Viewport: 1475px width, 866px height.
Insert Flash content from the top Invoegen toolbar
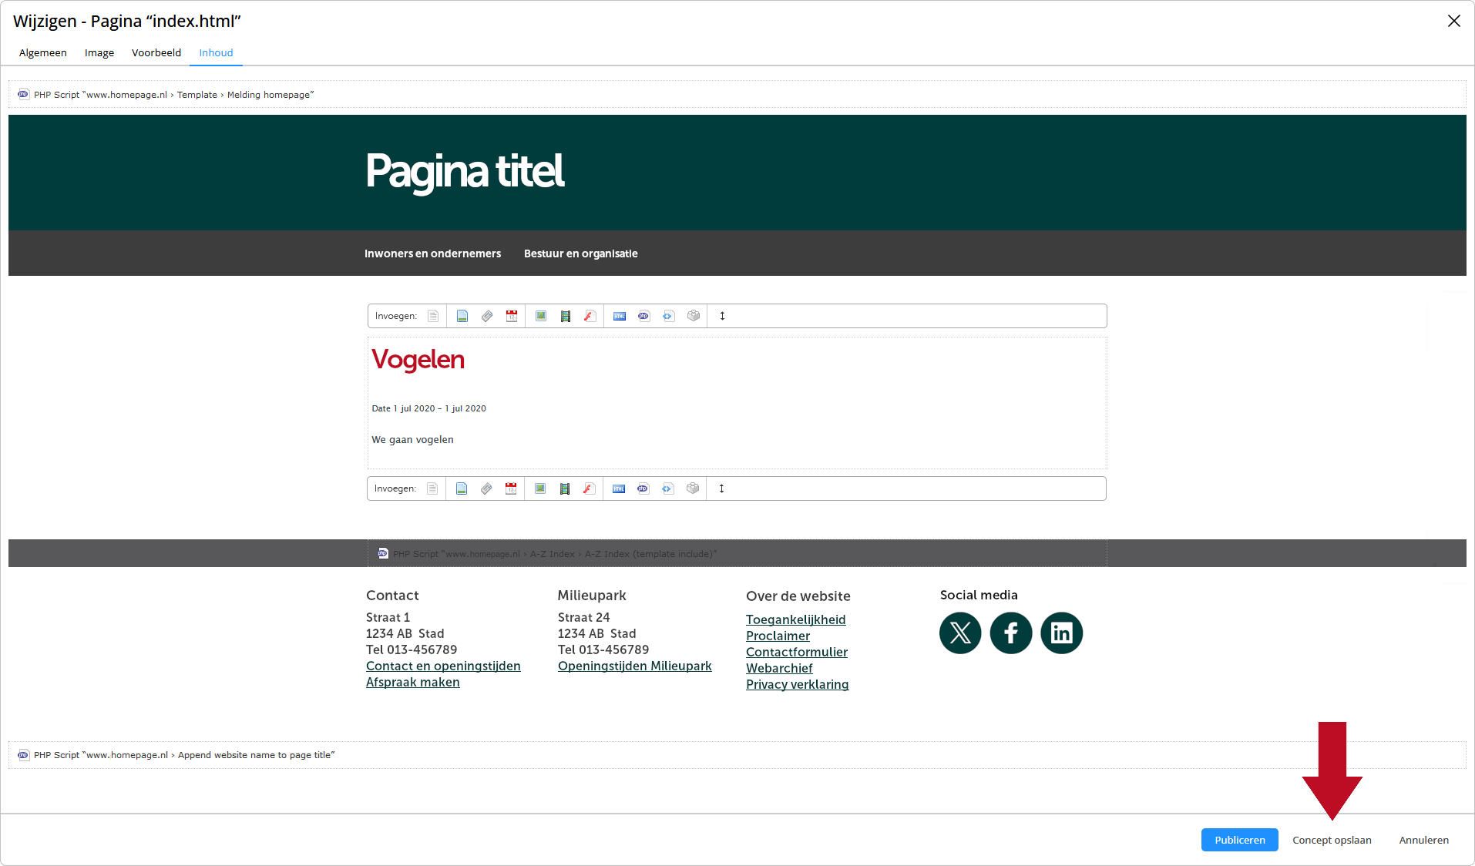click(x=590, y=316)
